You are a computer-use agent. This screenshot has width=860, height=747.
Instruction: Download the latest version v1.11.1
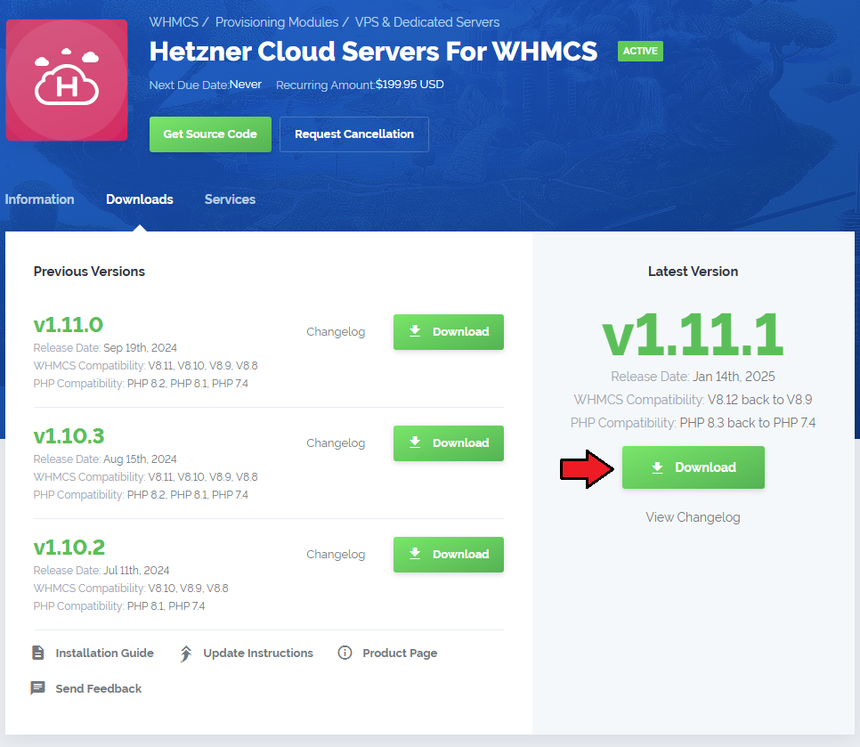click(693, 467)
